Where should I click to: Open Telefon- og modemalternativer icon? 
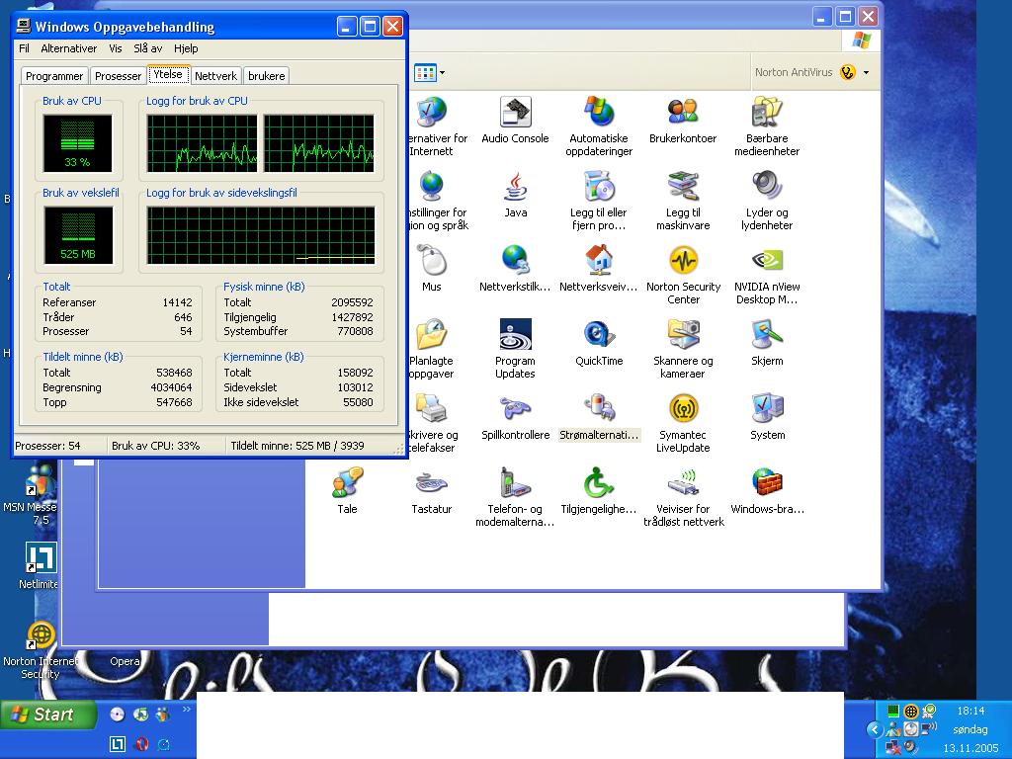(x=515, y=498)
